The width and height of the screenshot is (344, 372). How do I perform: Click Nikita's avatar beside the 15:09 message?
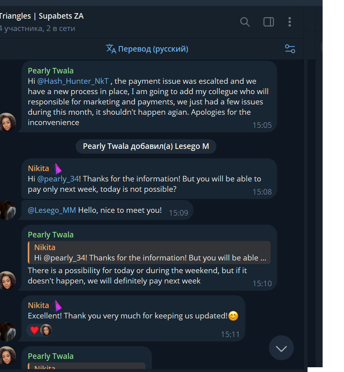tap(7, 210)
